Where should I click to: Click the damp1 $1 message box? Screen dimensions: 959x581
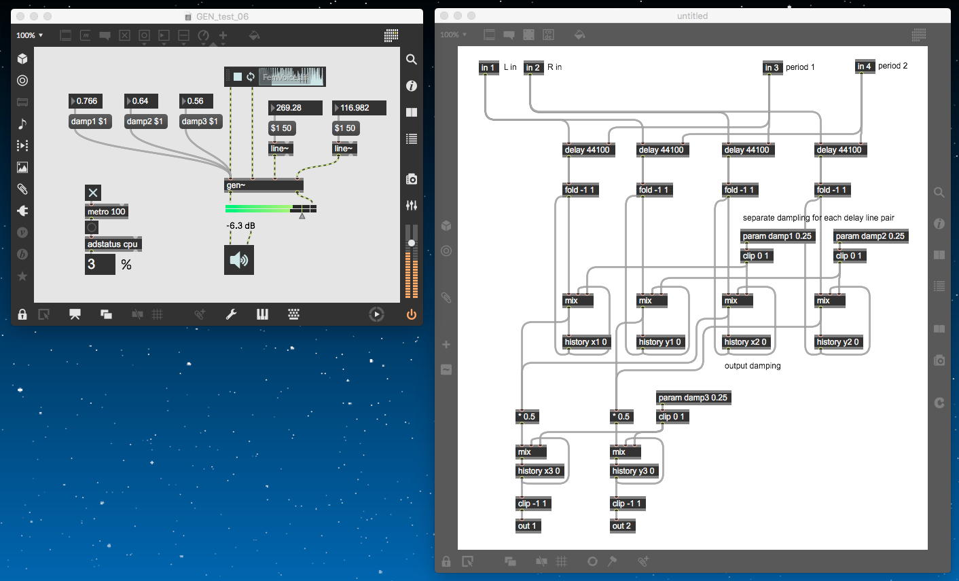89,121
